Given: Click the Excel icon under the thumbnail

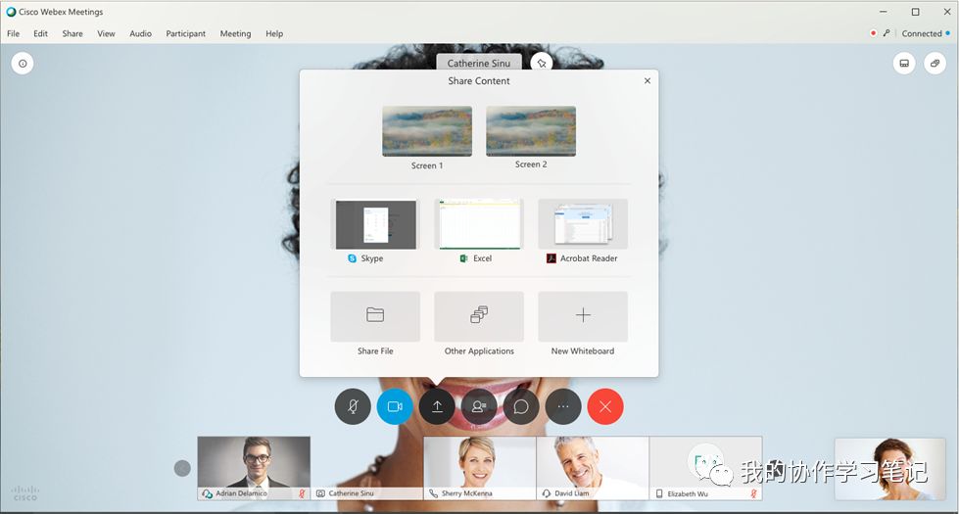Looking at the screenshot, I should pyautogui.click(x=464, y=258).
